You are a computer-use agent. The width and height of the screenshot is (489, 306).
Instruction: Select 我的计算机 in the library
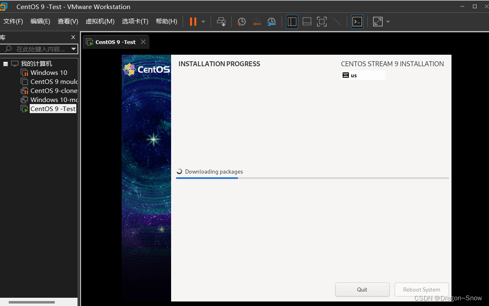click(x=36, y=64)
